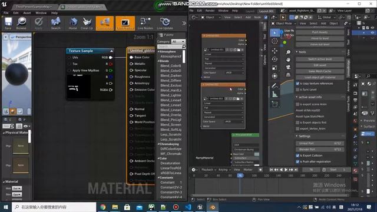
Task: Enable 'export_Vertex_Anim' checkbox
Action: click(297, 129)
